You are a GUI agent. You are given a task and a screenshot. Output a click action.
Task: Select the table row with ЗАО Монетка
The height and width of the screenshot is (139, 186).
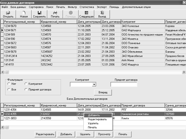tap(93, 39)
